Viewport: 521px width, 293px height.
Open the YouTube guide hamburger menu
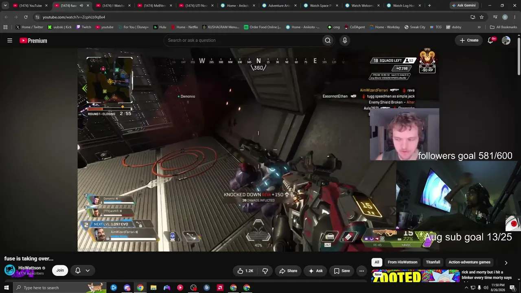click(10, 40)
